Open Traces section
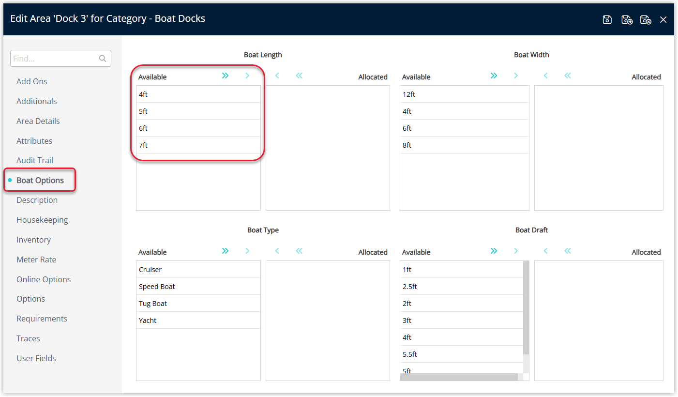The image size is (678, 397). (x=28, y=338)
